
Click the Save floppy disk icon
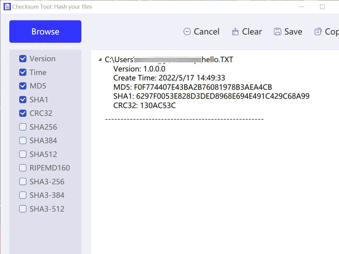pyautogui.click(x=278, y=32)
